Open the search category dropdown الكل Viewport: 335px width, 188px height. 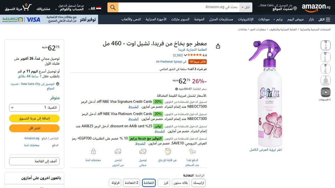click(246, 7)
